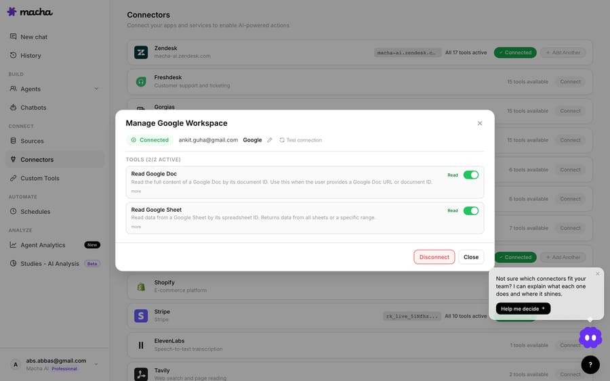The image size is (610, 381).
Task: Click the Chatbots robot icon
Action: coord(14,107)
